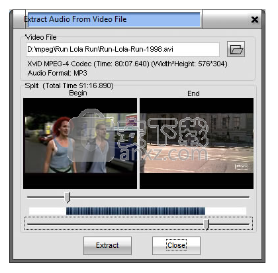Click the Split Total Time label
This screenshot has height=273, width=278.
(x=69, y=85)
